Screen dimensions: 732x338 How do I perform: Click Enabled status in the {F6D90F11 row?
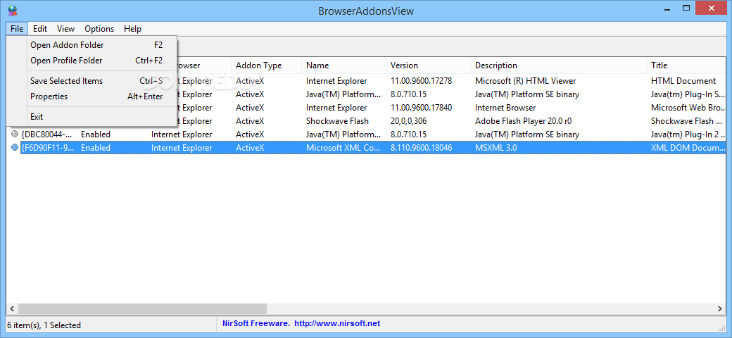96,148
